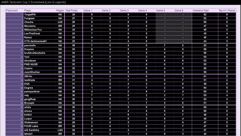This screenshot has height=136, width=241.
Task: Select player name "pannyandrew"
Action: click(x=32, y=91)
